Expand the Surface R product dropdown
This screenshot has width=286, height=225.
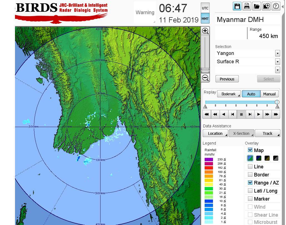click(x=277, y=62)
